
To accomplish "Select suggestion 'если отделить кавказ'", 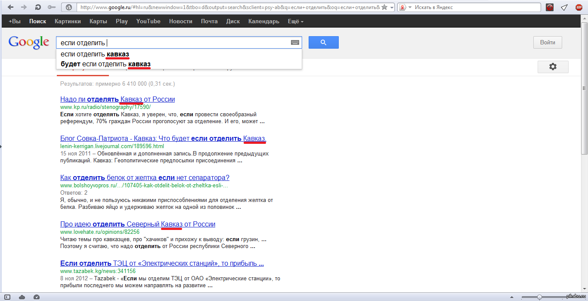I will point(179,54).
